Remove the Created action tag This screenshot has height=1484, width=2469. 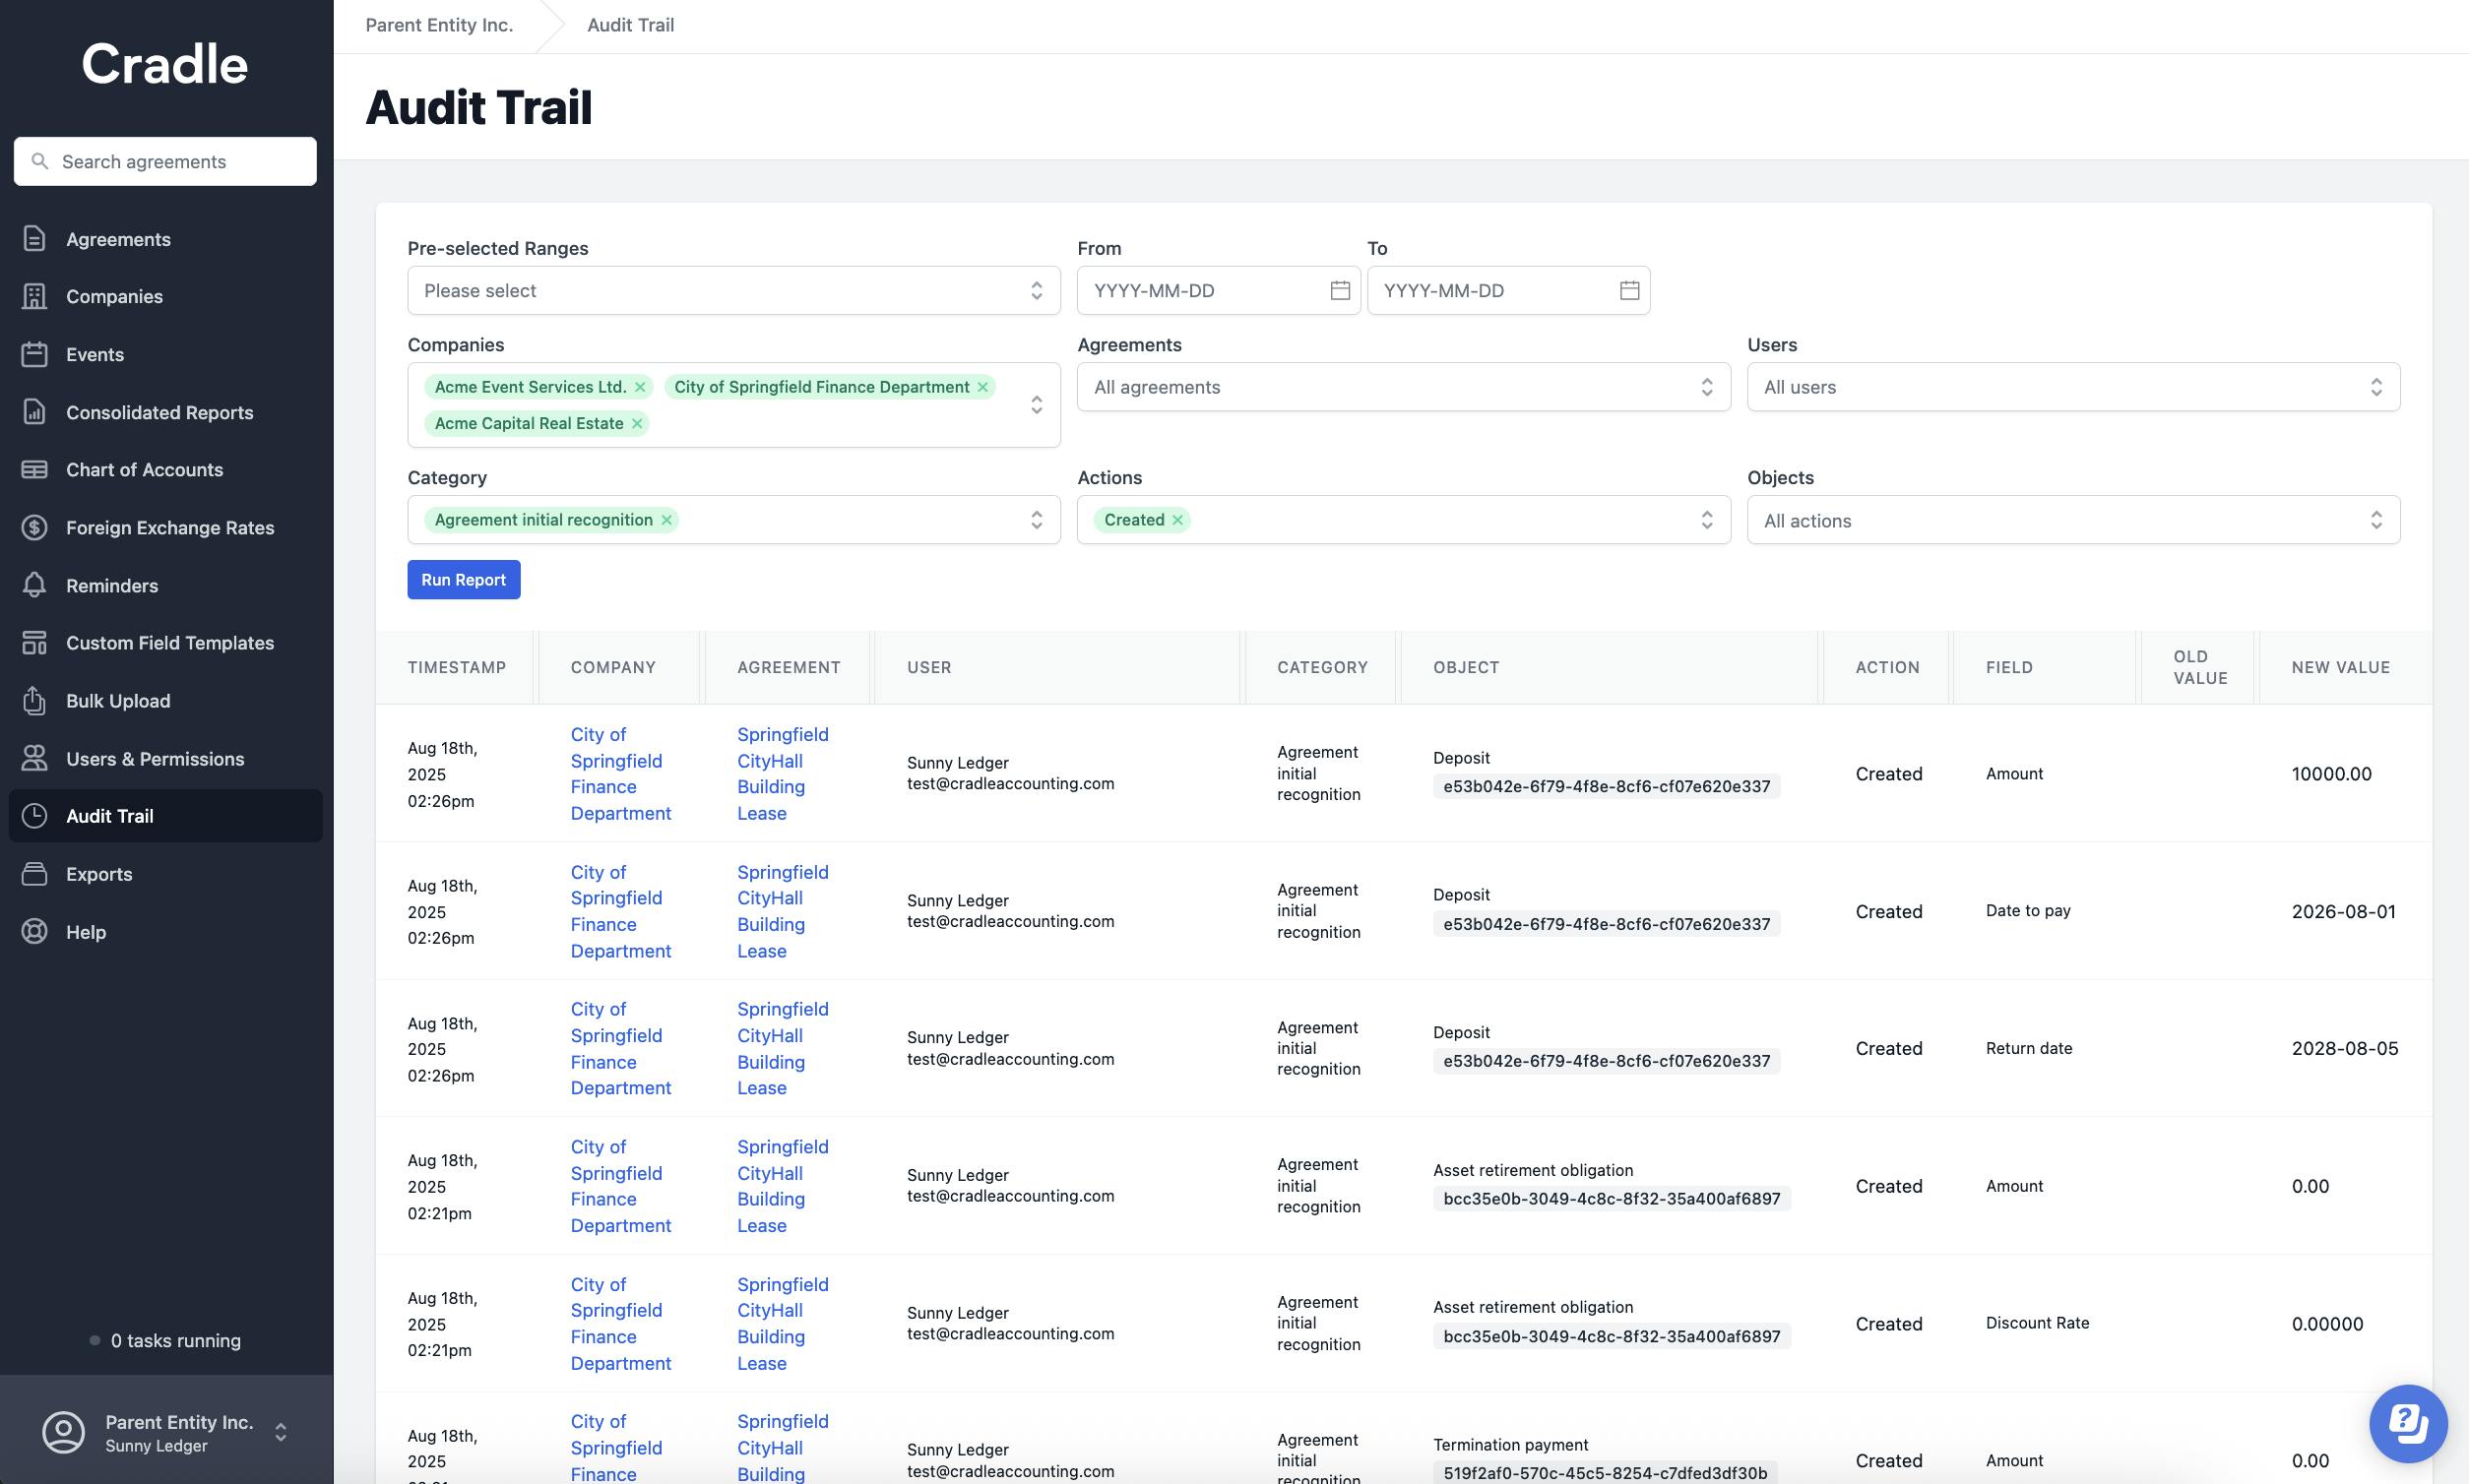[x=1177, y=520]
